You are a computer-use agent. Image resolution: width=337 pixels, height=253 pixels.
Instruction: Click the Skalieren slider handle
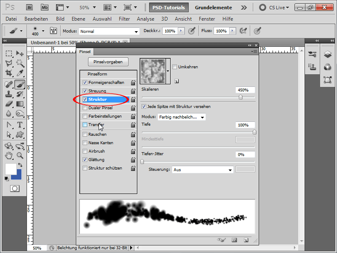[x=241, y=97]
